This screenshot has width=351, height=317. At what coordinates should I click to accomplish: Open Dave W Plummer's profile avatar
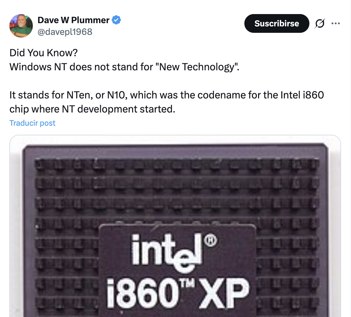(x=21, y=26)
